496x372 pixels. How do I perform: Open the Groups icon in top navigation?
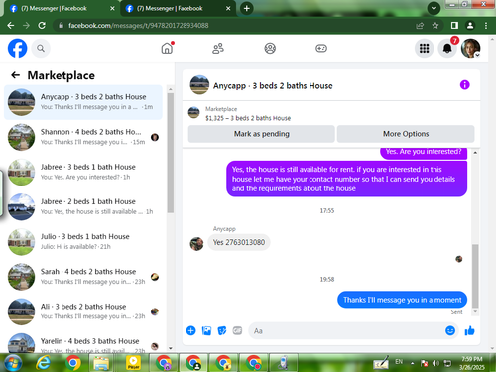[270, 48]
